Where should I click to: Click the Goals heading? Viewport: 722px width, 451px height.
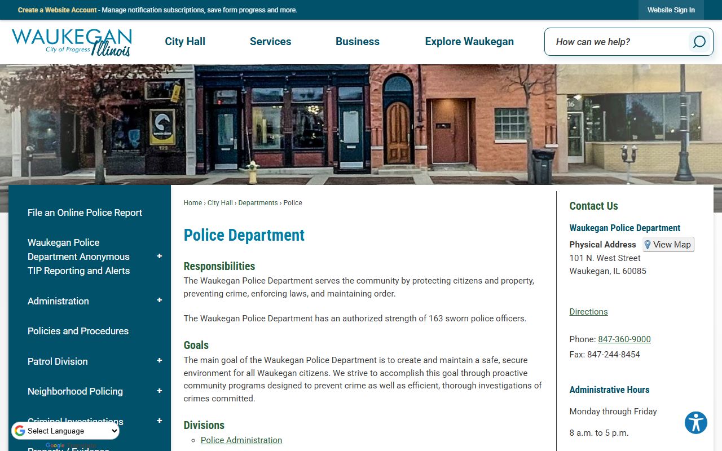[196, 345]
